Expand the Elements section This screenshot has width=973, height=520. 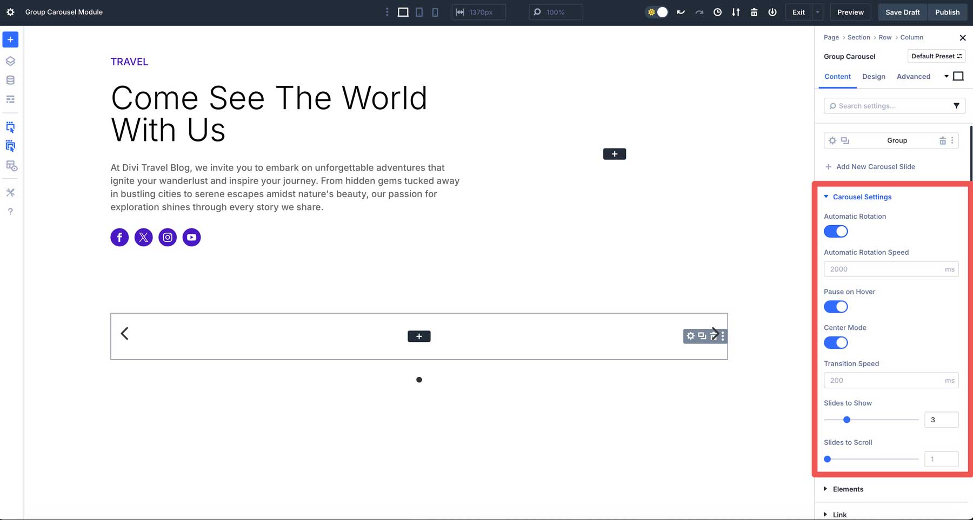(x=848, y=489)
